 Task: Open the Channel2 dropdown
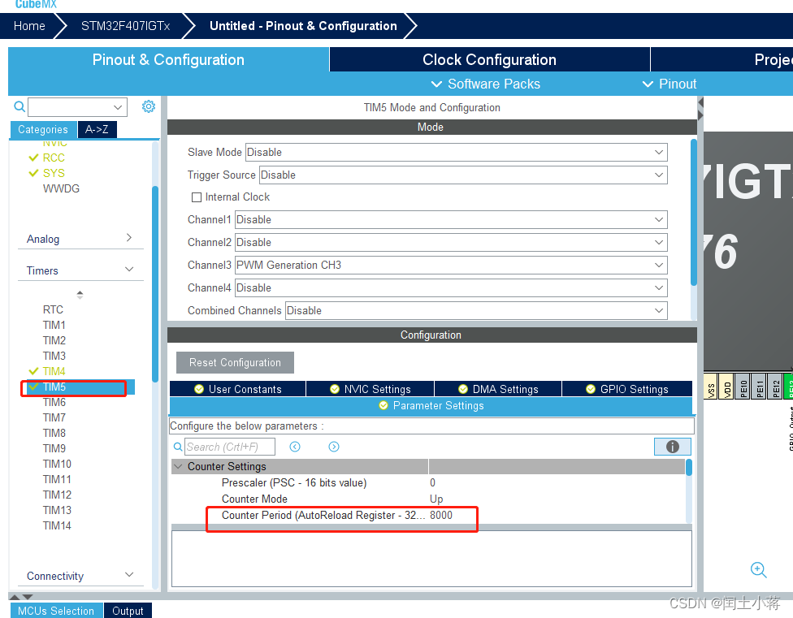coord(451,243)
